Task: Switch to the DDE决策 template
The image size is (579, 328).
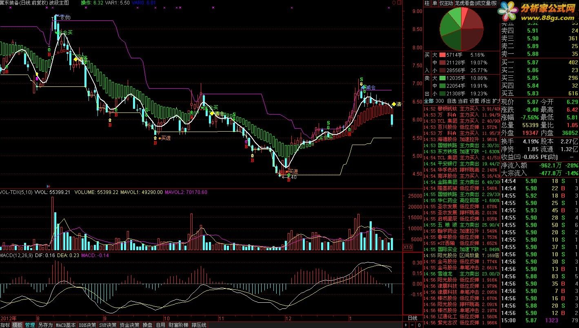Action: click(x=88, y=325)
